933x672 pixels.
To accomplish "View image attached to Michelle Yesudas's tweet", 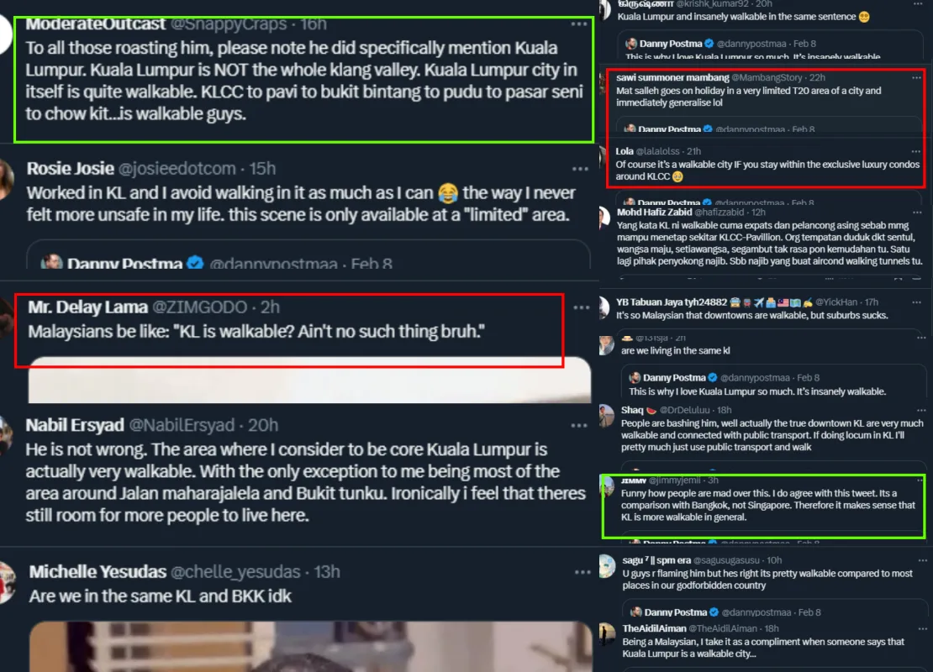I will click(310, 647).
